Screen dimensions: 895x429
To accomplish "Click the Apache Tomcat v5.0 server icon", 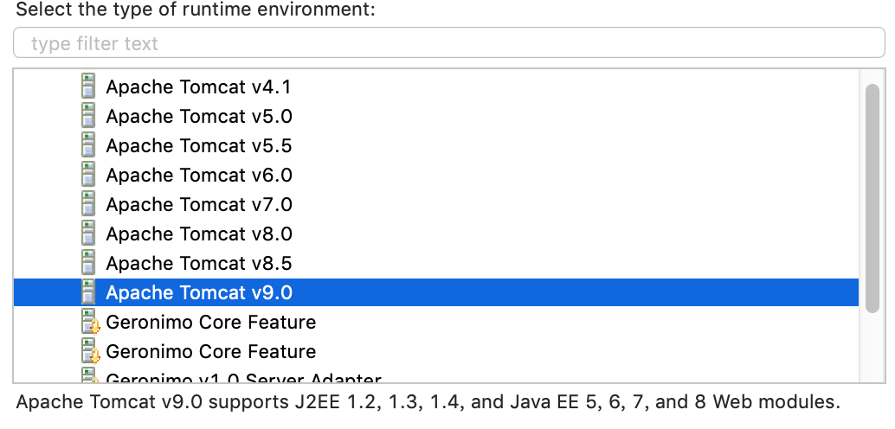I will click(88, 116).
